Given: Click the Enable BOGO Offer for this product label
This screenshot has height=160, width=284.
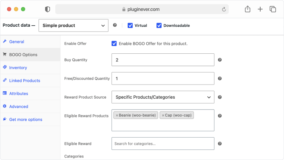Looking at the screenshot, I should point(153,44).
